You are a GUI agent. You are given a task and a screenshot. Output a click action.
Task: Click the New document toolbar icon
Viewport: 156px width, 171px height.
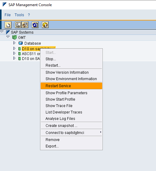[x=8, y=25]
